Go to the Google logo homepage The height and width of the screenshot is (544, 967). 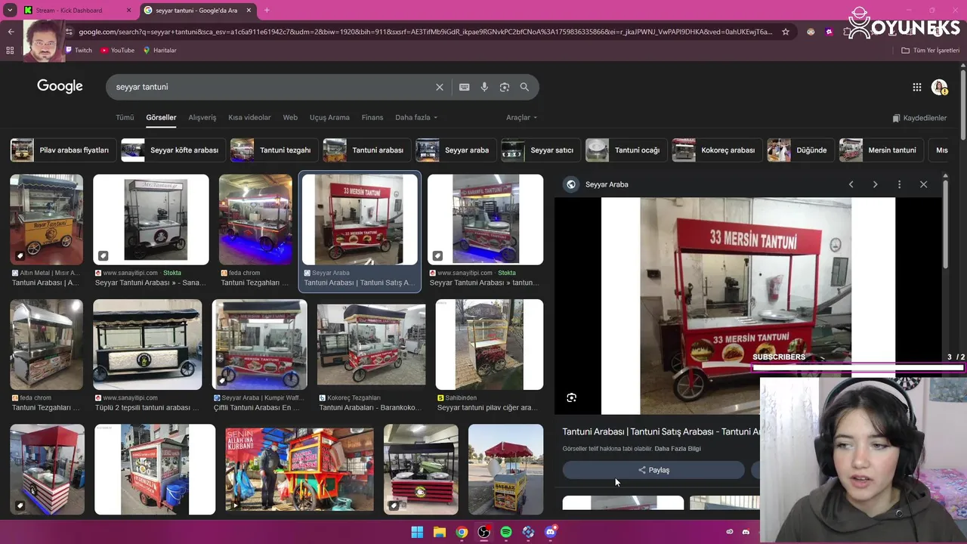tap(60, 86)
